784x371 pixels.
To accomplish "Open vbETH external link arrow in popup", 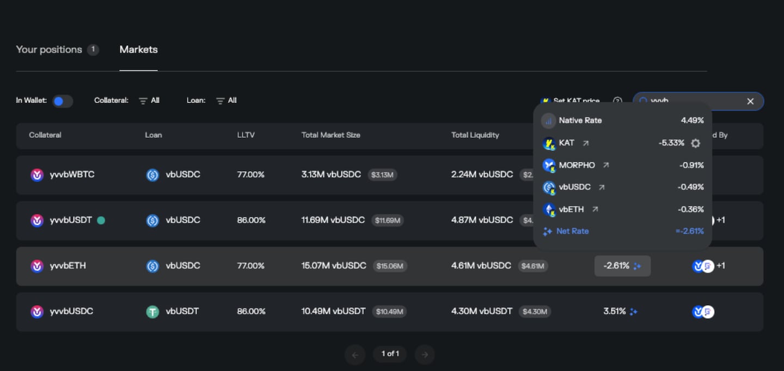I will [x=595, y=209].
